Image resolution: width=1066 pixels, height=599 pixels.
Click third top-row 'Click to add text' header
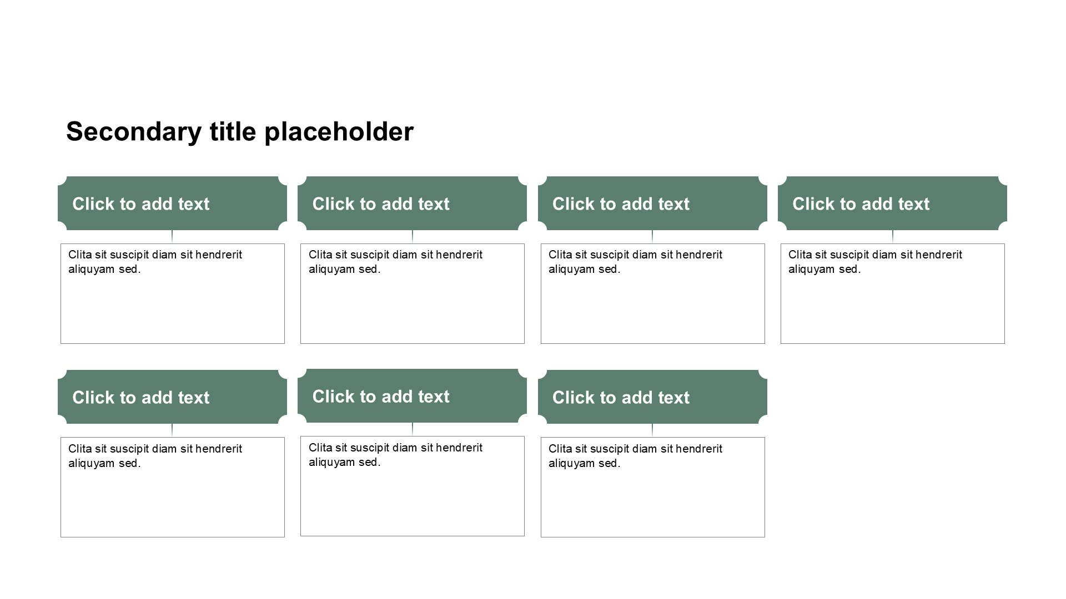(652, 203)
